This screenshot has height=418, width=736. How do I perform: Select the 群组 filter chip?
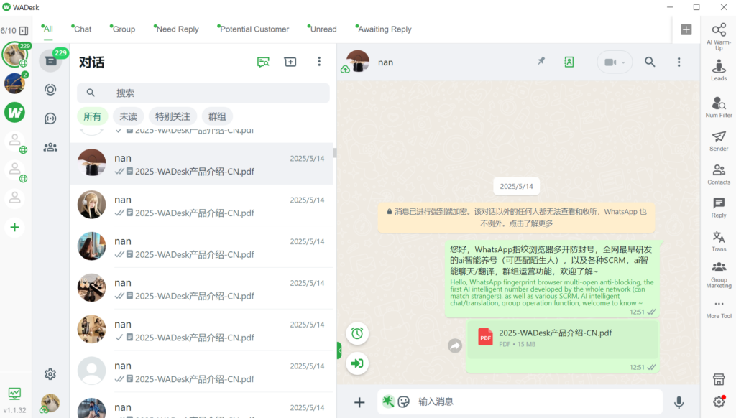coord(217,116)
